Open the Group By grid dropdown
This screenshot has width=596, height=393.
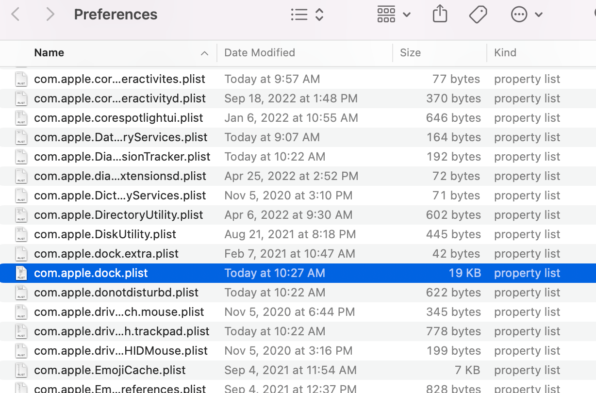click(x=394, y=15)
